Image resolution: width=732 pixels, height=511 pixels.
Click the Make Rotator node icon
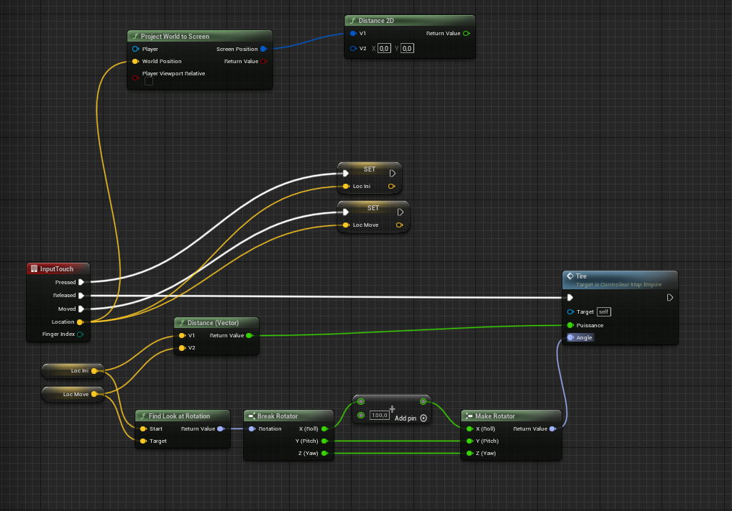(x=468, y=416)
